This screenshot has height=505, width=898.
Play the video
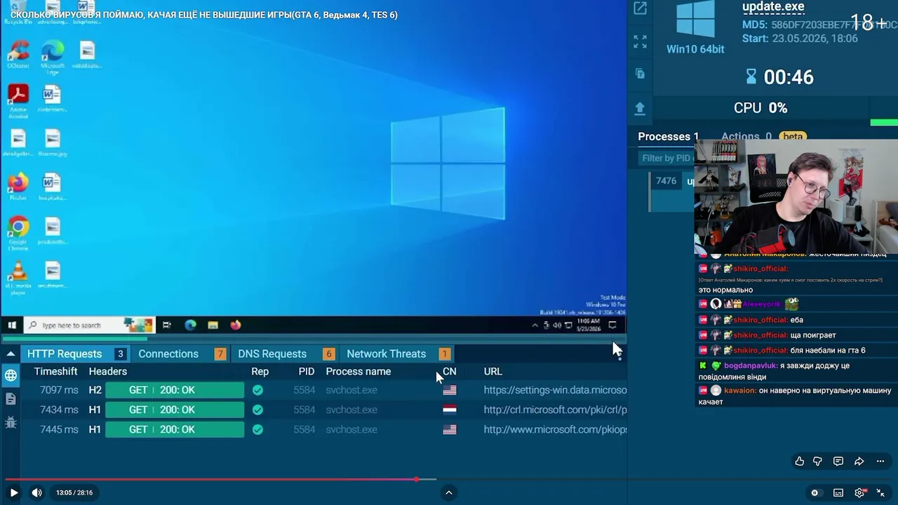(13, 492)
